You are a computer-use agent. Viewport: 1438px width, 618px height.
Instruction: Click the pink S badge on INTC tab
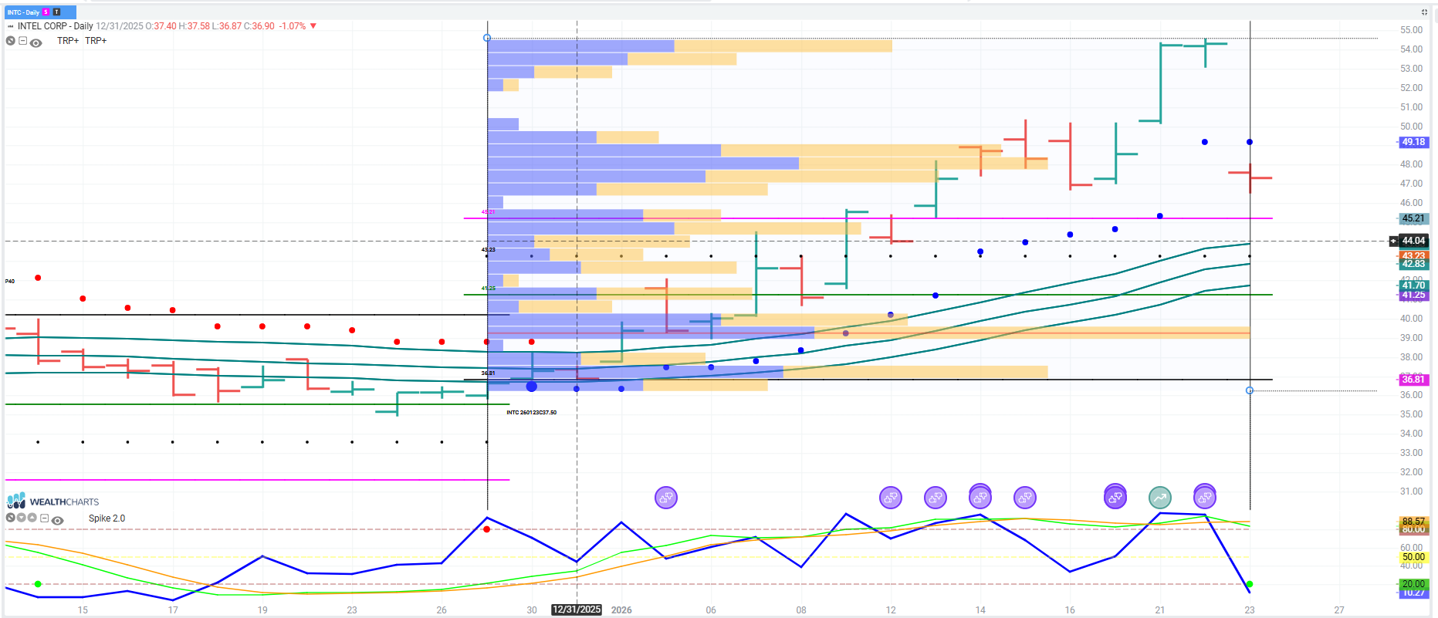(x=46, y=12)
